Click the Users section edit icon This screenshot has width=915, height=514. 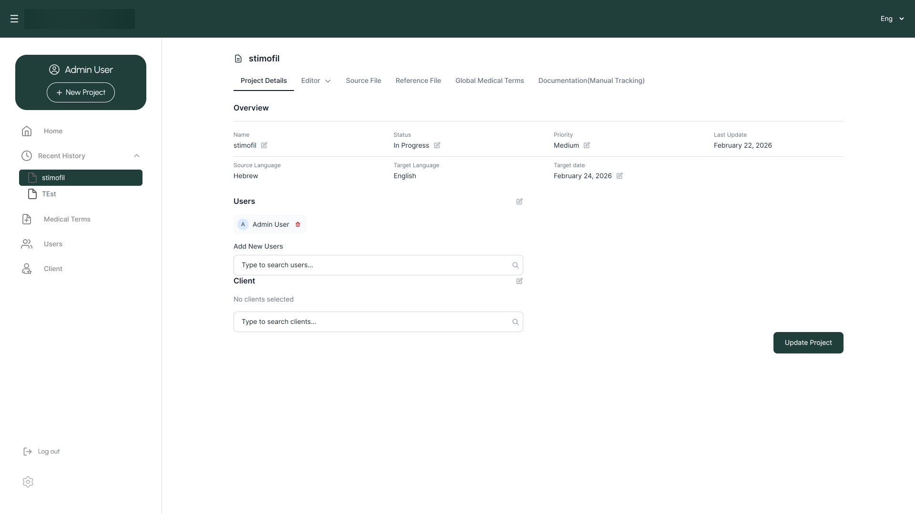click(519, 202)
